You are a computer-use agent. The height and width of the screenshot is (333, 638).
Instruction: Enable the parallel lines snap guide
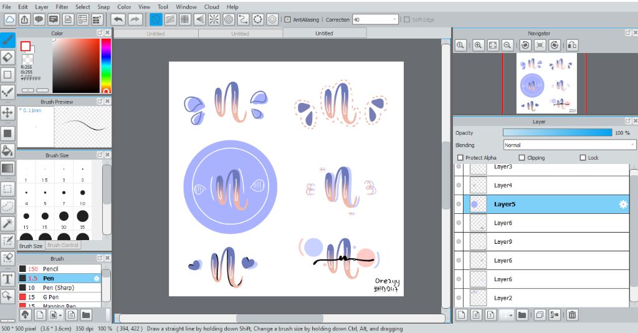coord(171,19)
